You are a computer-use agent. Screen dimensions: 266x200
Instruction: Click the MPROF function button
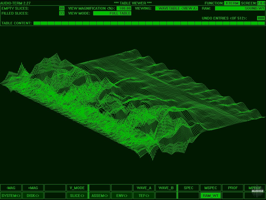tap(255, 188)
